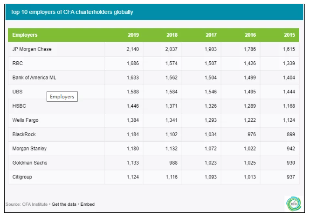This screenshot has height=217, width=310.
Task: Select Morgan Stanley 2015 value 942
Action: (x=291, y=148)
